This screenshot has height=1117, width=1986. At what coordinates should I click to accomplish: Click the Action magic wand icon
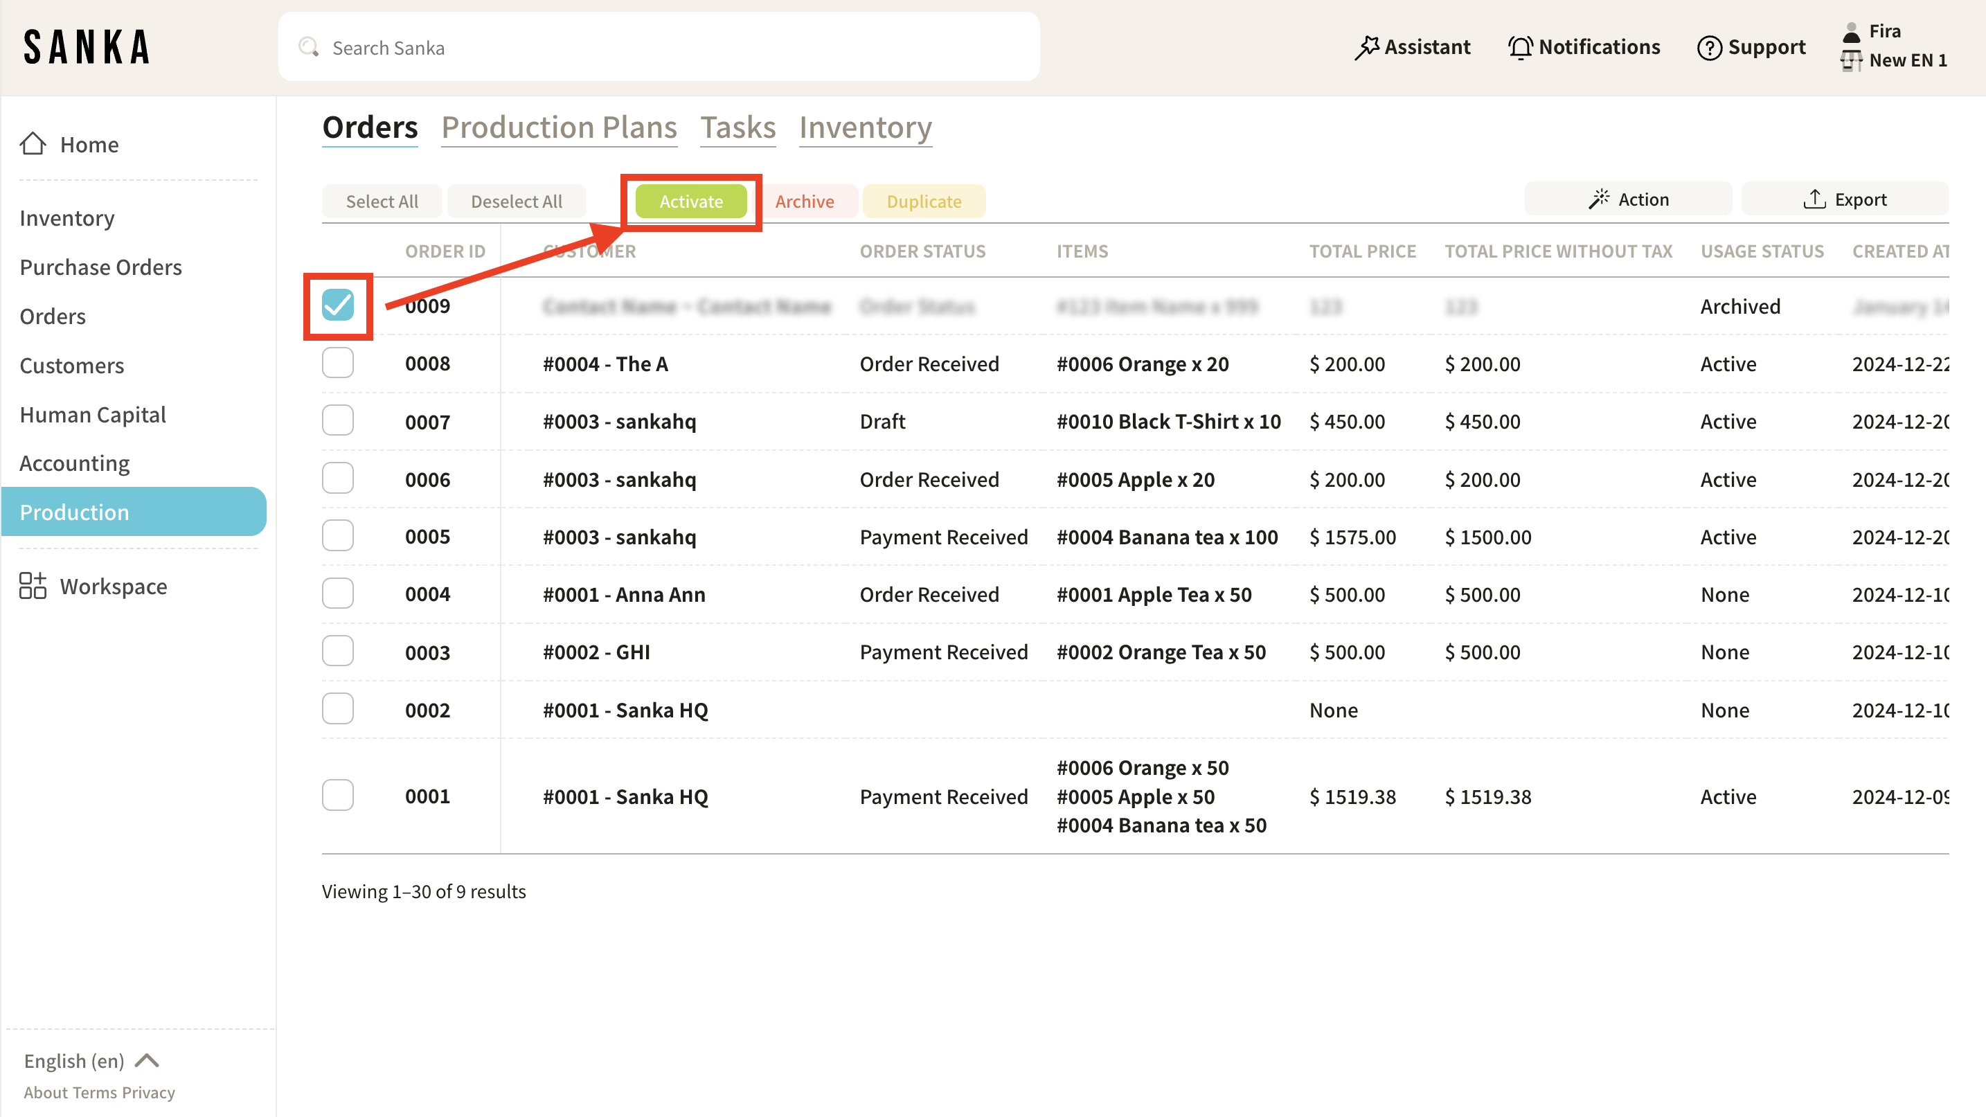pos(1598,199)
